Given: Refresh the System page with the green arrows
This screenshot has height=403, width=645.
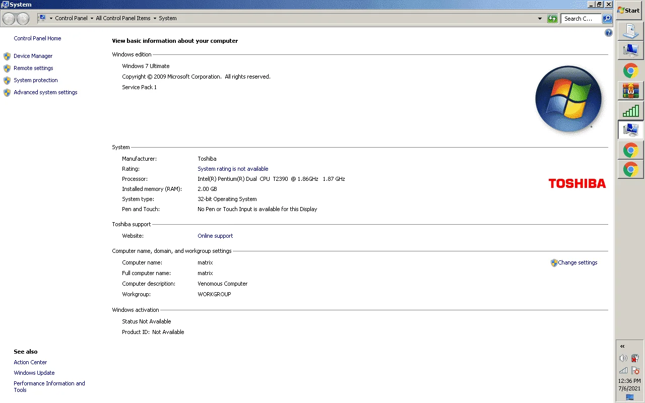Looking at the screenshot, I should point(553,19).
